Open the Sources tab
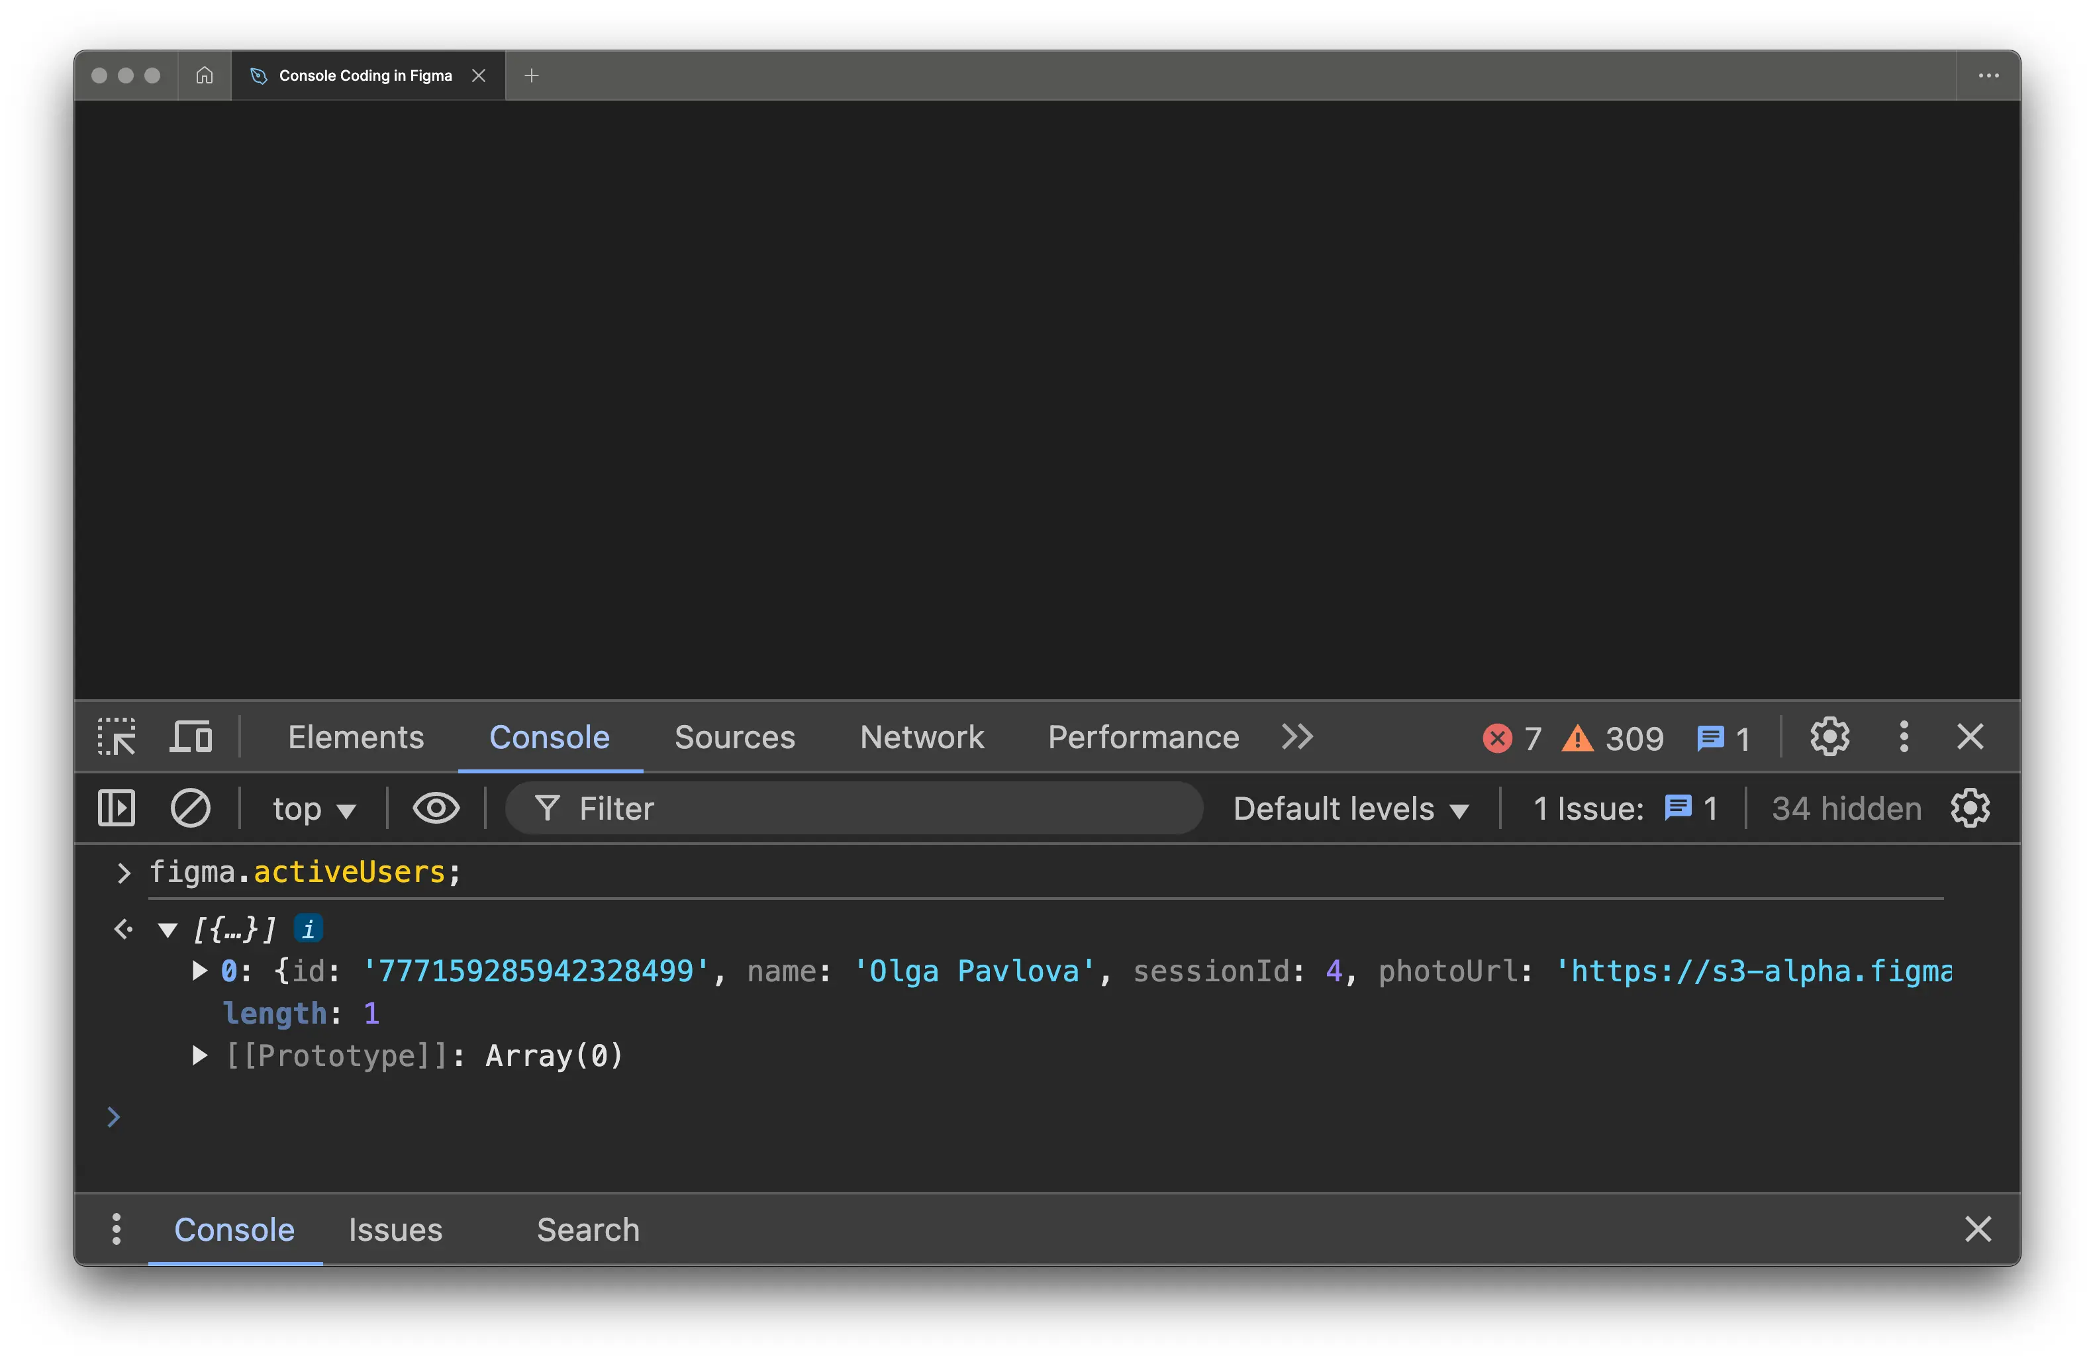Viewport: 2095px width, 1364px height. (x=734, y=738)
